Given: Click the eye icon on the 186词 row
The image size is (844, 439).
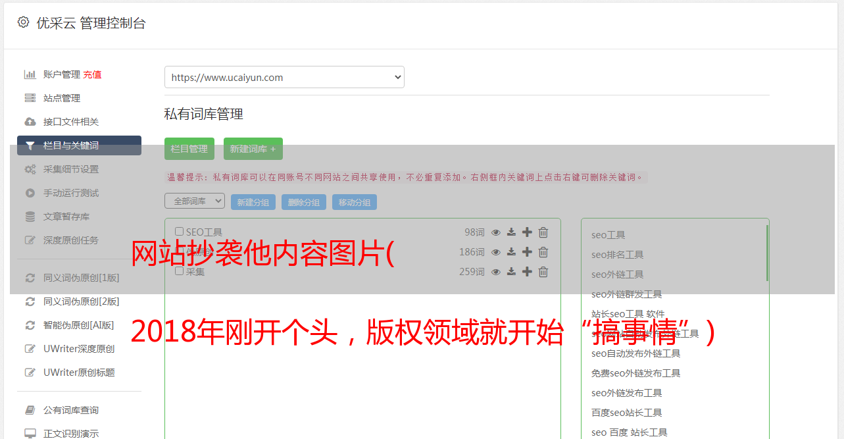Looking at the screenshot, I should pos(496,252).
